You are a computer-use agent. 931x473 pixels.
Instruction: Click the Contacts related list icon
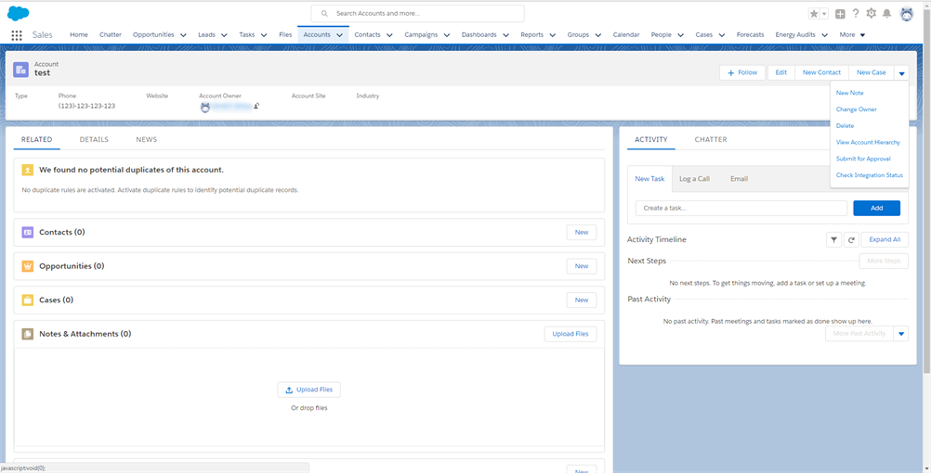click(27, 233)
